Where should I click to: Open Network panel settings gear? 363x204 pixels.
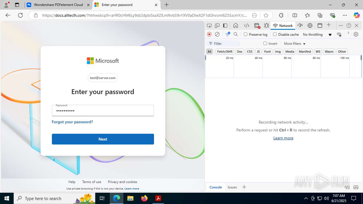pyautogui.click(x=356, y=34)
